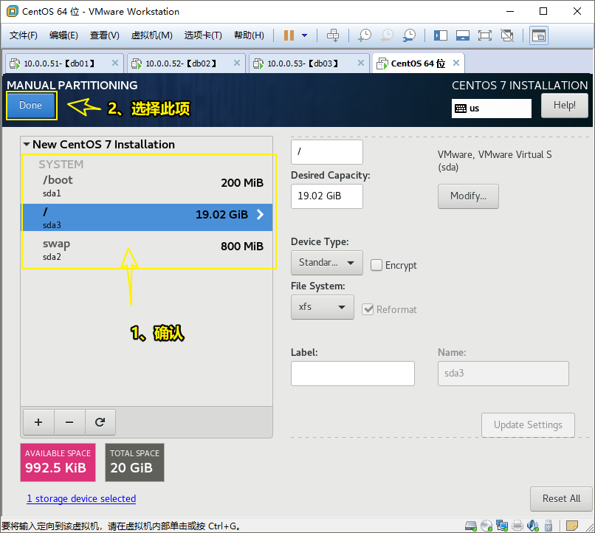Close the CentOS 64 位 tab
Viewport: 595px width, 533px height.
tap(456, 63)
